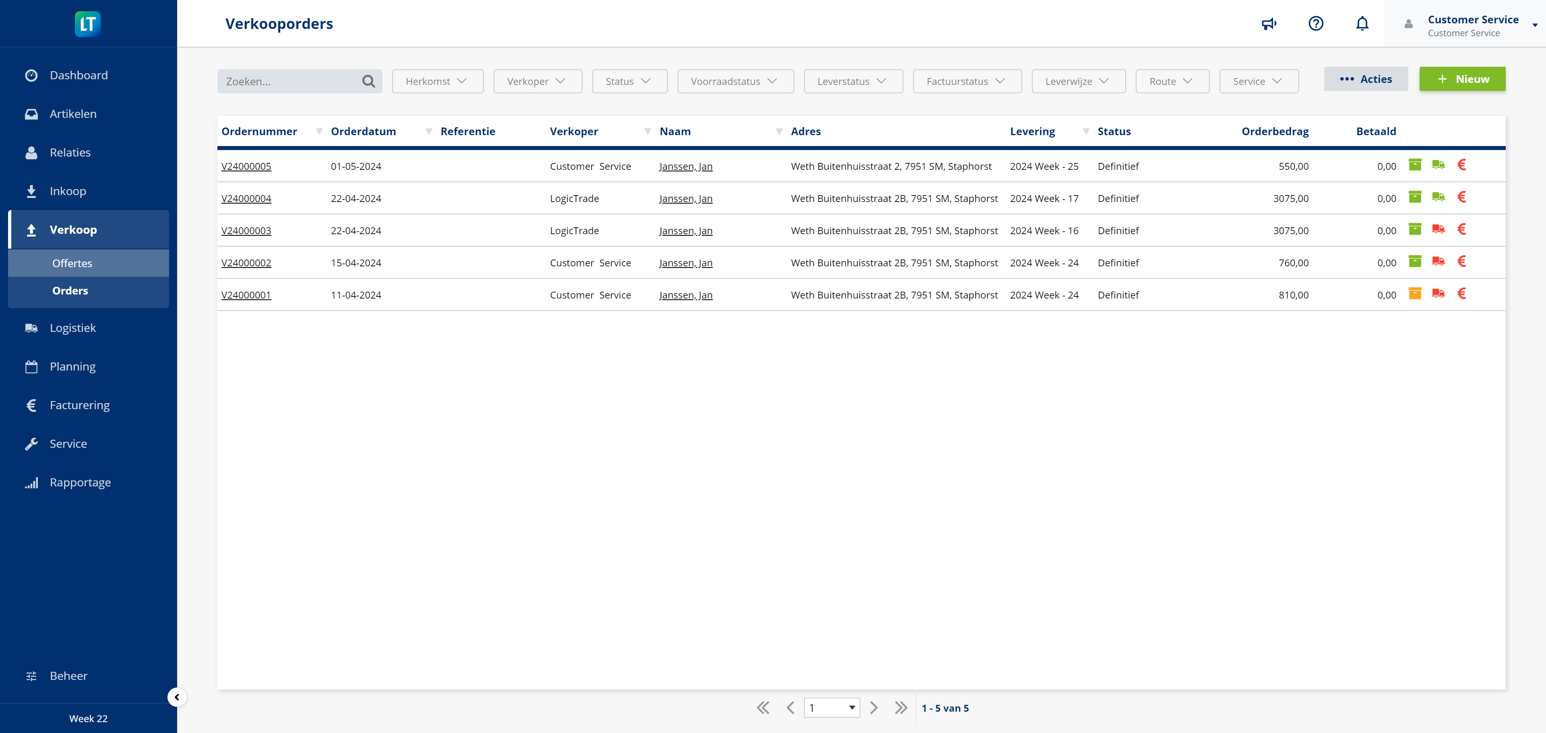Toggle the Factuurstatus filter
Image resolution: width=1546 pixels, height=733 pixels.
pos(966,79)
